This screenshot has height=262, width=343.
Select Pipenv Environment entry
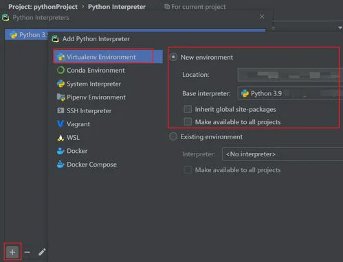pyautogui.click(x=91, y=97)
